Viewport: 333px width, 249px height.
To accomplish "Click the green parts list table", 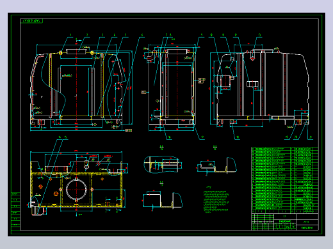I will point(285,180).
